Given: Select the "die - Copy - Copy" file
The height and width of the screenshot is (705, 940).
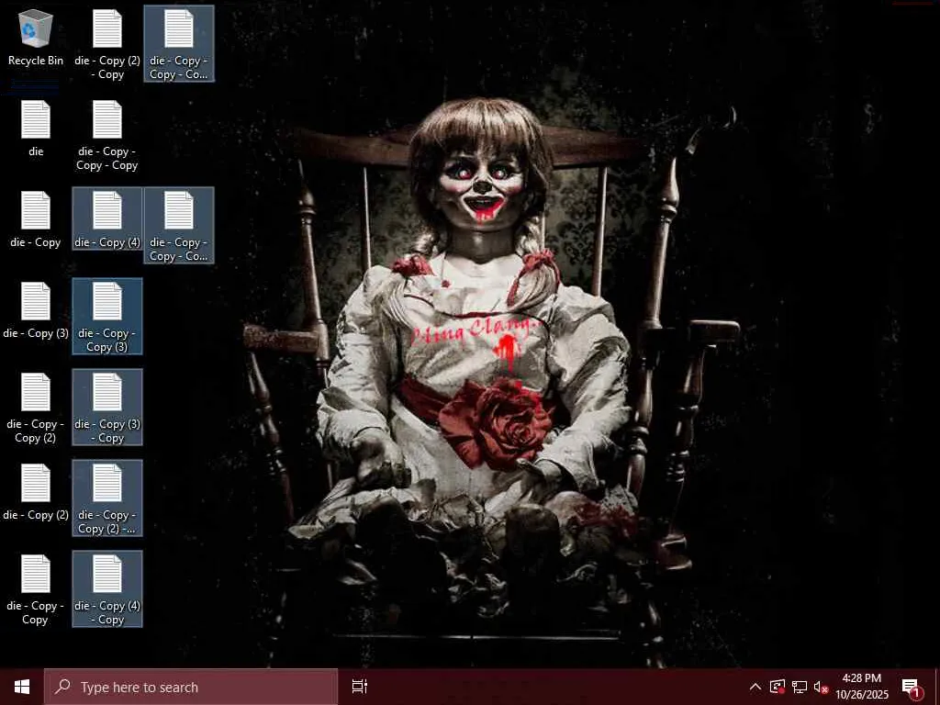Looking at the screenshot, I should [x=36, y=590].
